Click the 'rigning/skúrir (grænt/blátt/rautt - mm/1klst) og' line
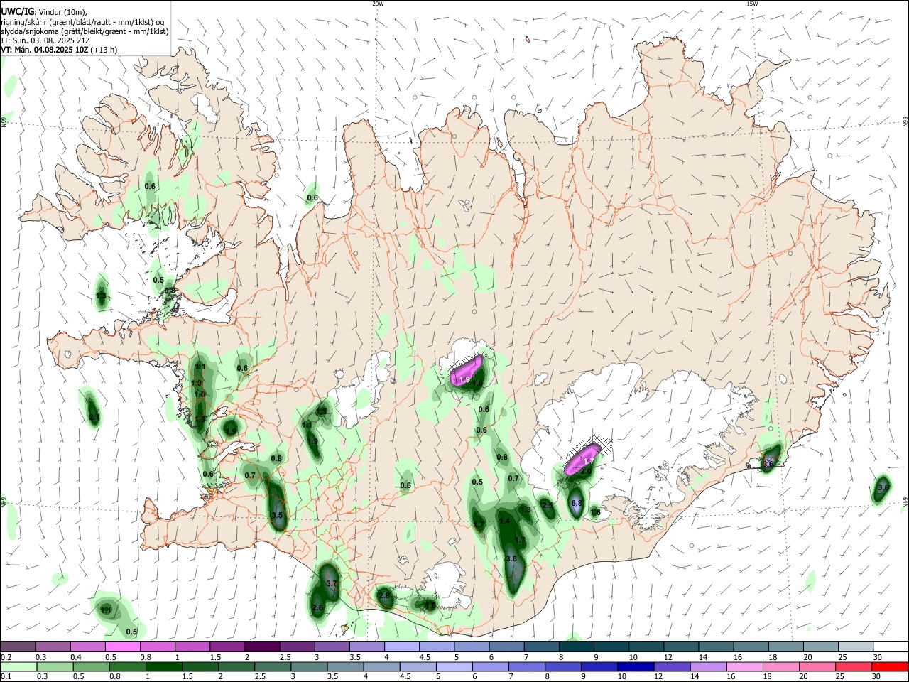This screenshot has width=909, height=682. click(x=82, y=22)
